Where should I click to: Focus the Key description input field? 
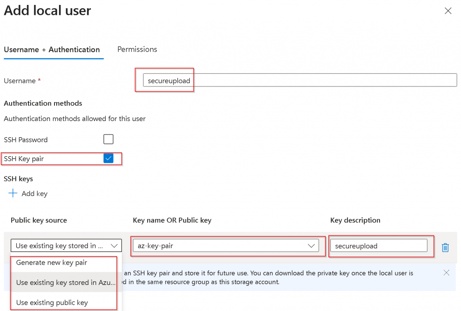pyautogui.click(x=379, y=246)
